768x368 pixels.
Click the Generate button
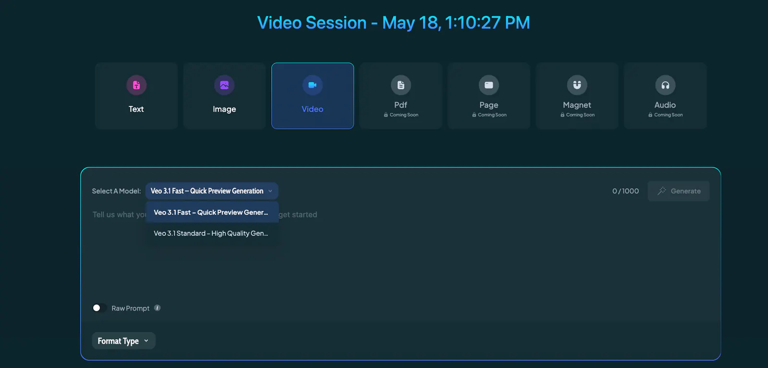[x=679, y=191]
